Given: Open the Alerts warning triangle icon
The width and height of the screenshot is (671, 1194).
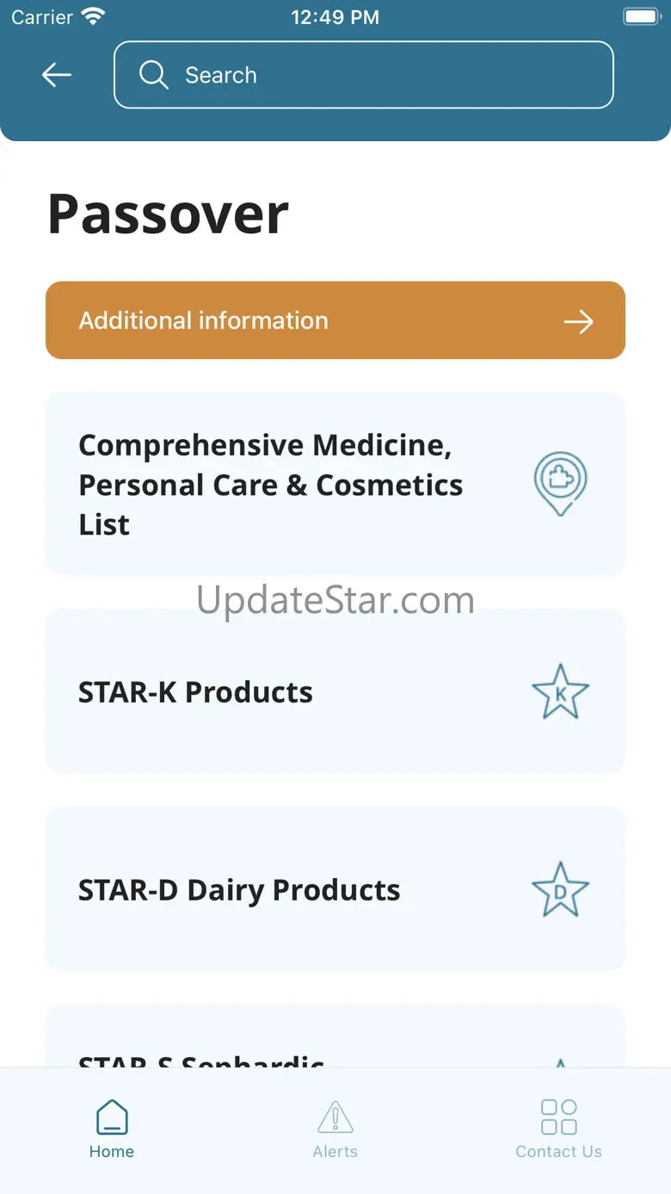Looking at the screenshot, I should point(335,1117).
